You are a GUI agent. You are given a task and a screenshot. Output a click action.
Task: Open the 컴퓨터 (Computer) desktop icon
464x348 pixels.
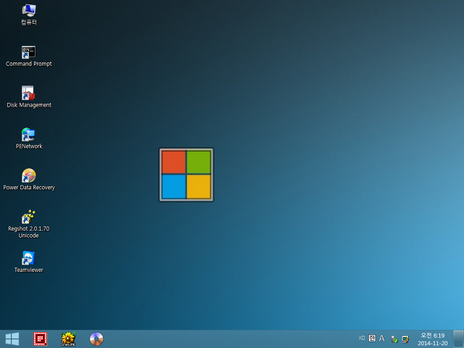[x=29, y=14]
